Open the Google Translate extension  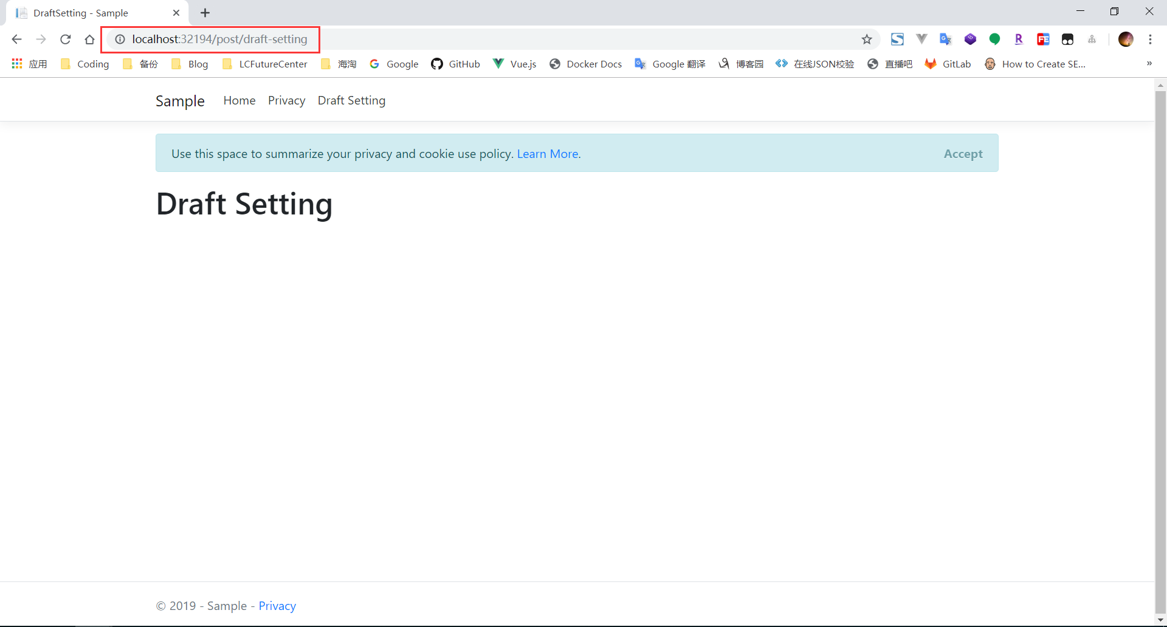tap(946, 39)
